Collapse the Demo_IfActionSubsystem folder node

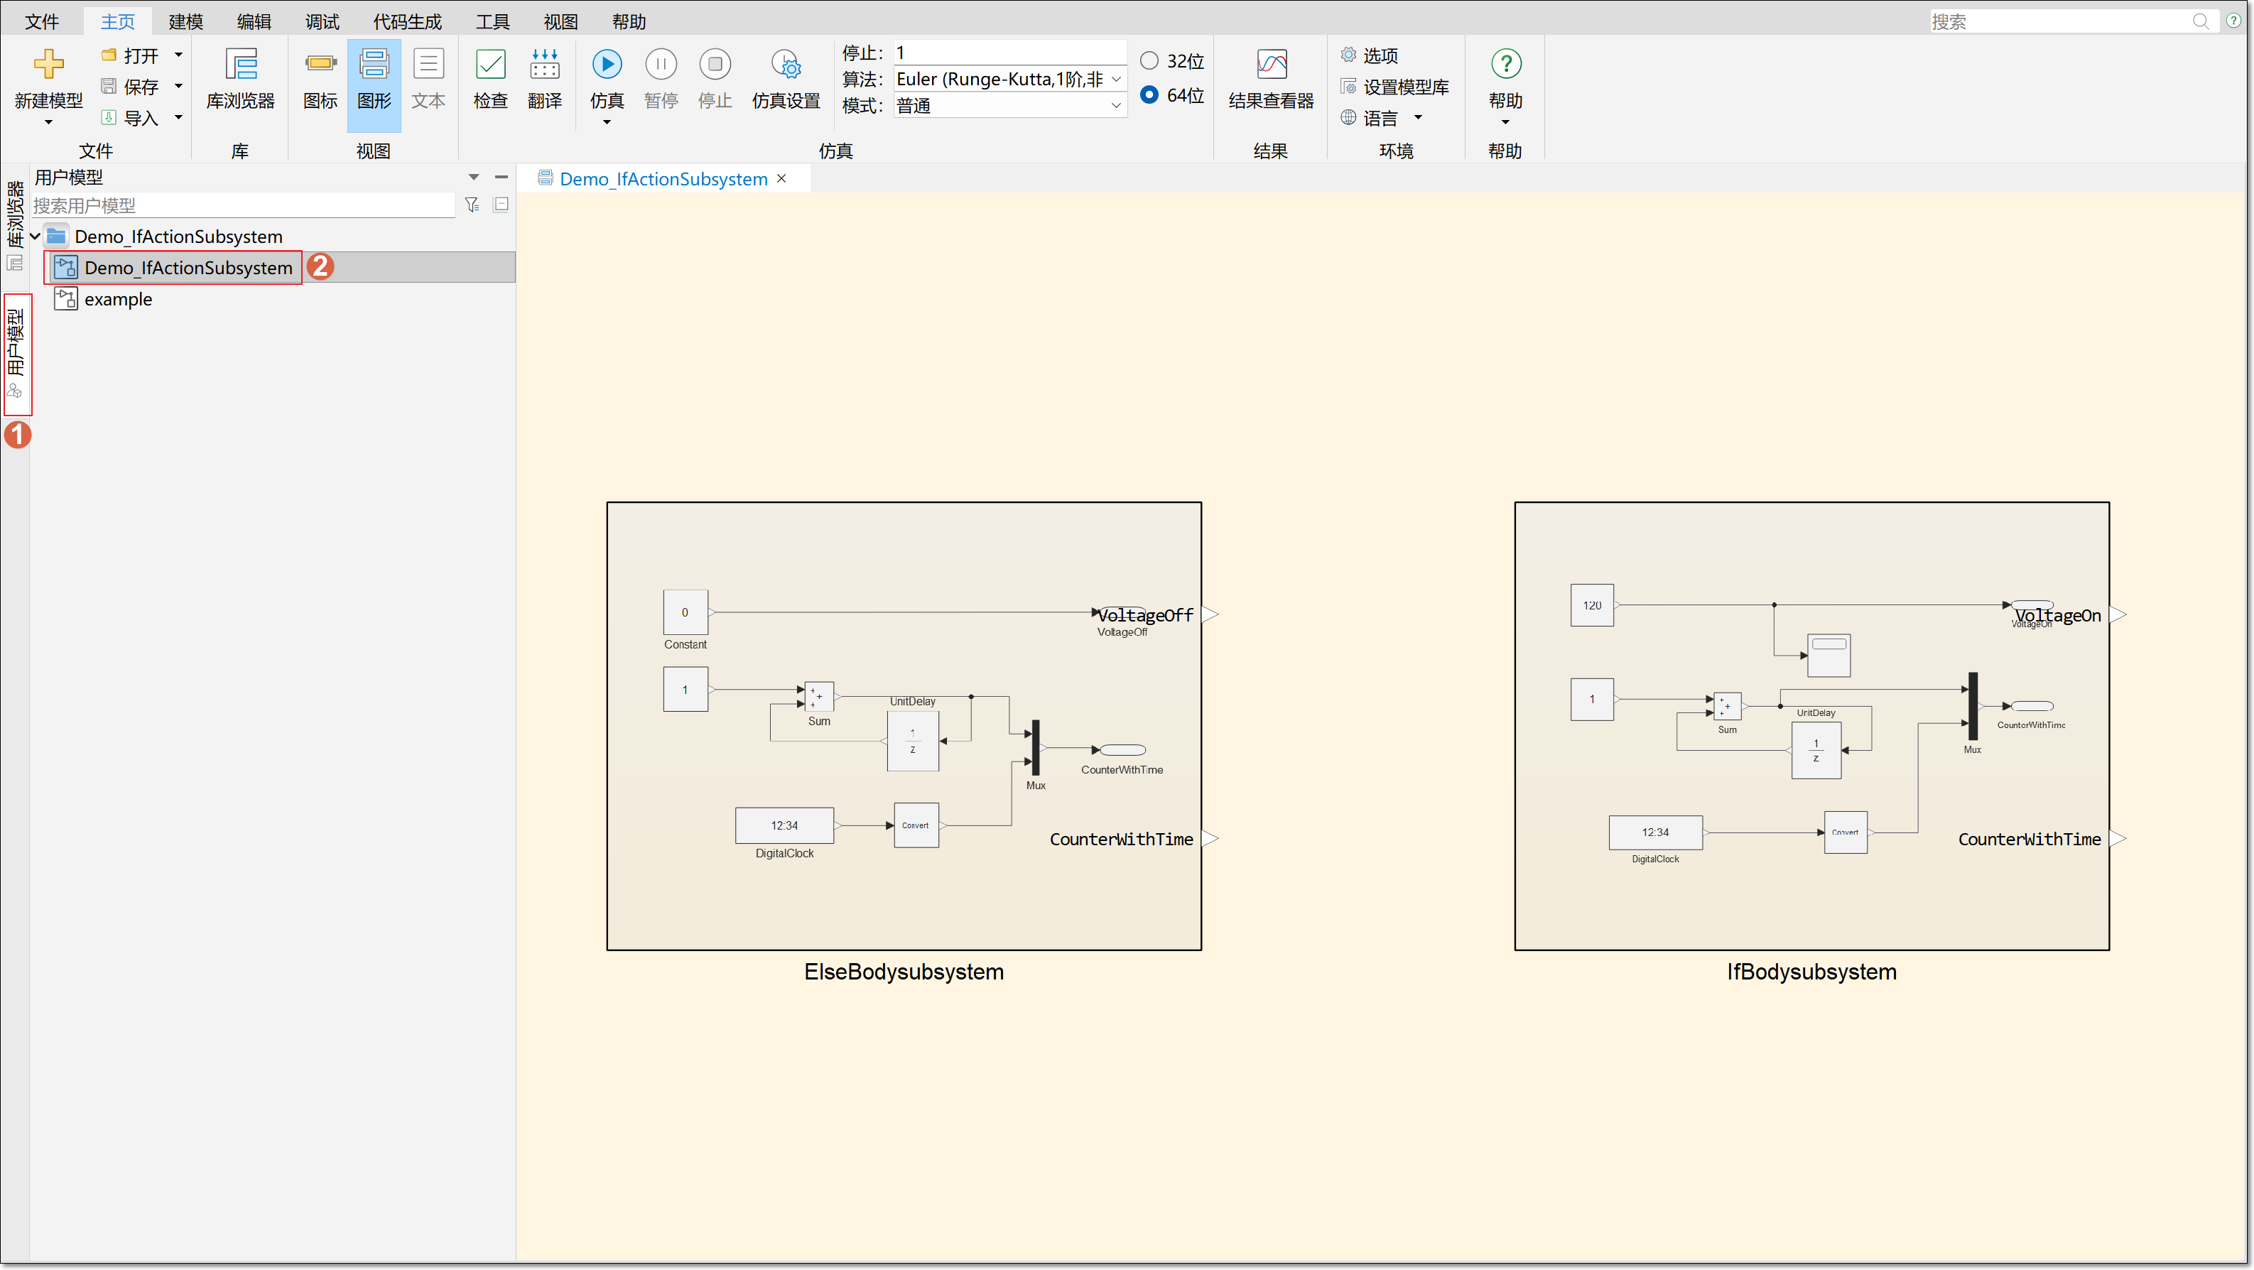click(36, 236)
